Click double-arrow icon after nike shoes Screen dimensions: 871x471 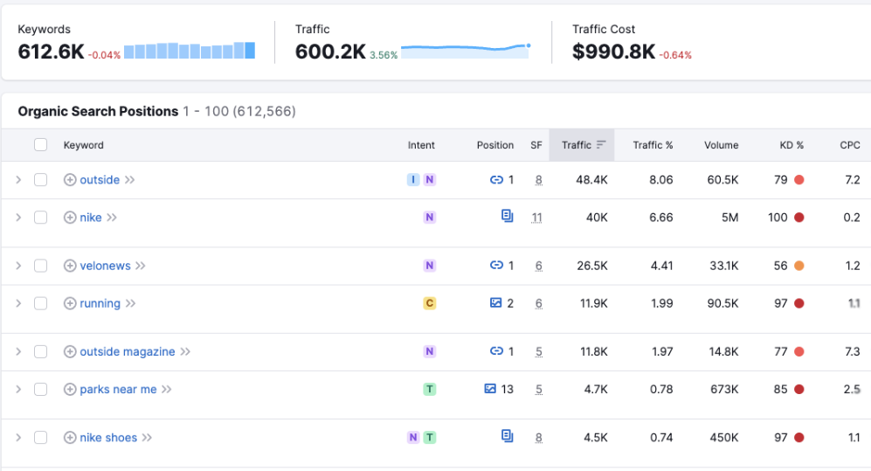[147, 438]
